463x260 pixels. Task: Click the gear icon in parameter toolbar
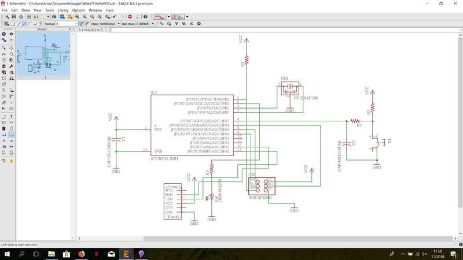199,24
